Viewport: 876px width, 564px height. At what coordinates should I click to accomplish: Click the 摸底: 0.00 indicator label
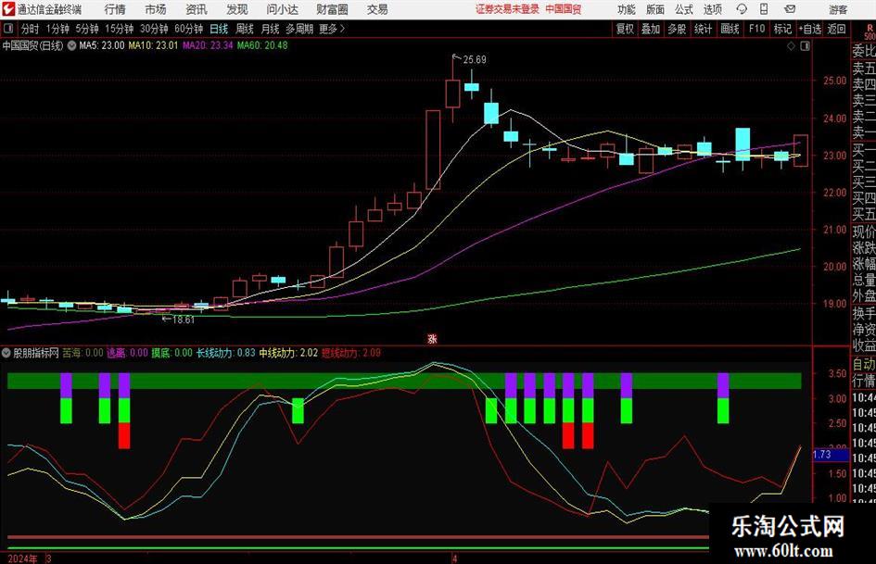tap(172, 353)
